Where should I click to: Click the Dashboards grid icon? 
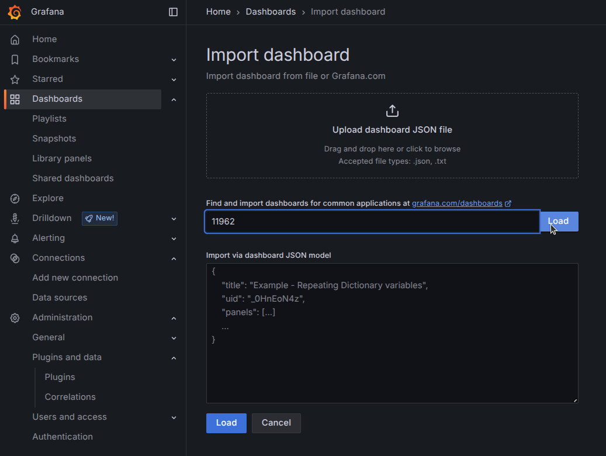point(15,99)
